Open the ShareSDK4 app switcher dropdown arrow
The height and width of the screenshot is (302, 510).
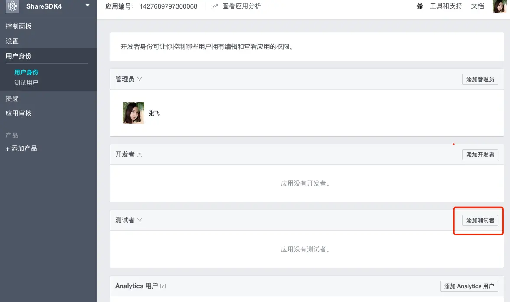click(x=88, y=6)
